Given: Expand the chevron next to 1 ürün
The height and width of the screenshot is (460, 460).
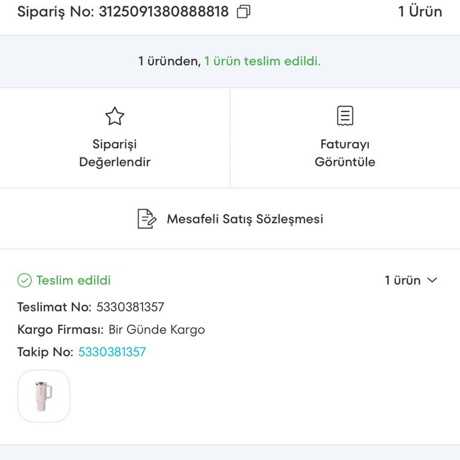Looking at the screenshot, I should (x=432, y=280).
